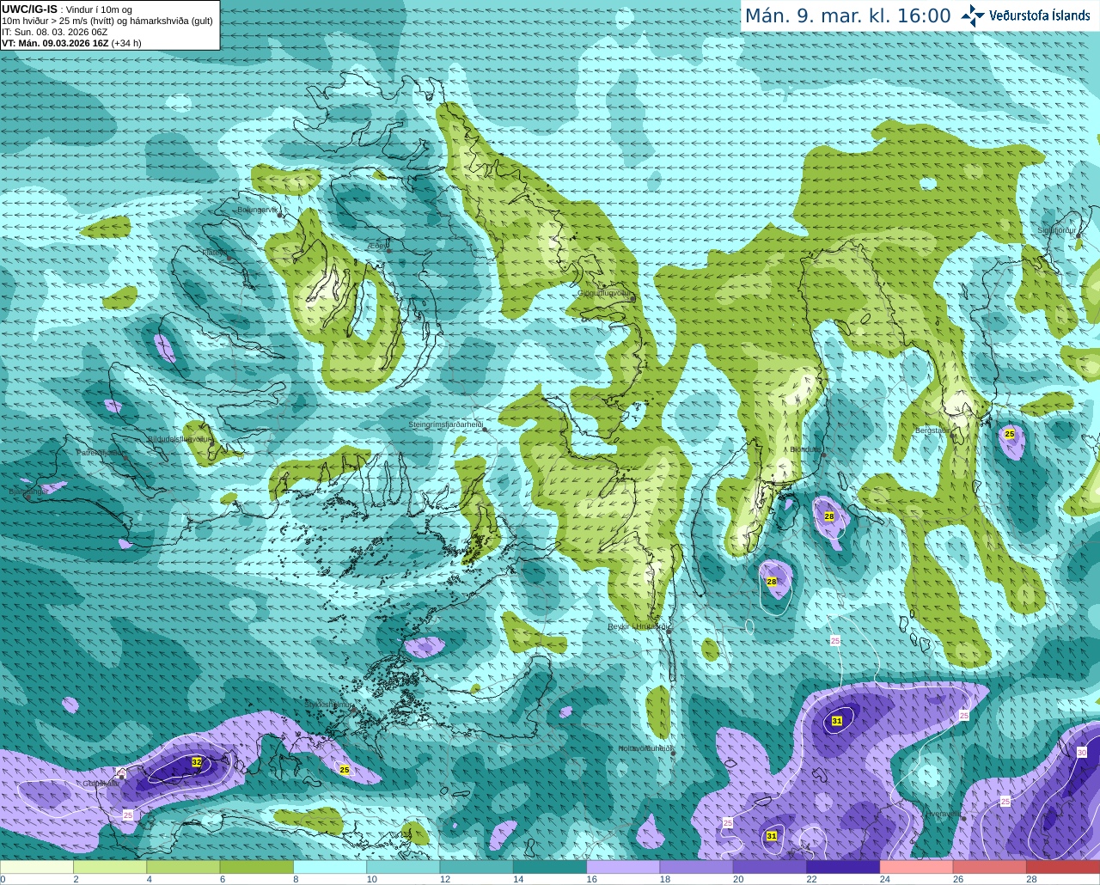
Task: Click the 14–16 m/s dark teal legend swatch
Action: 550,867
